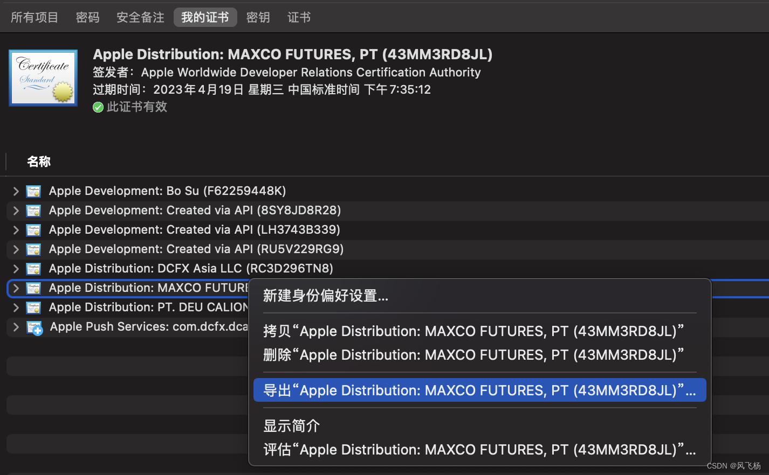Click the large Certificate Standard thumbnail

click(x=43, y=78)
